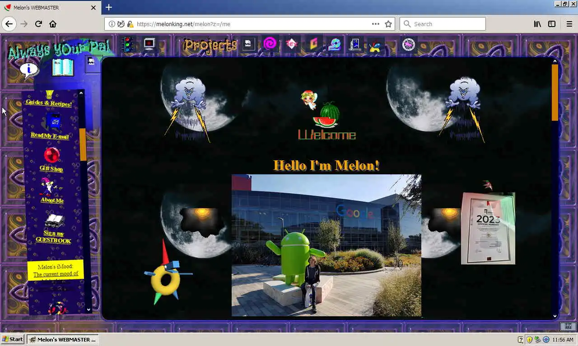Click the 'Hello I'm Melon!' heading
This screenshot has height=346, width=578.
[x=326, y=165]
